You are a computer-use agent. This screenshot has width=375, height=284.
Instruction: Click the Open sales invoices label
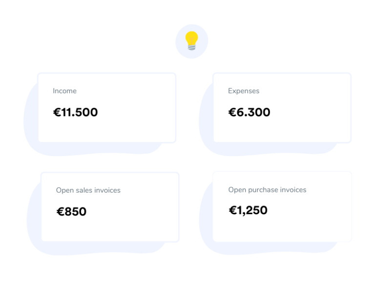tap(88, 190)
